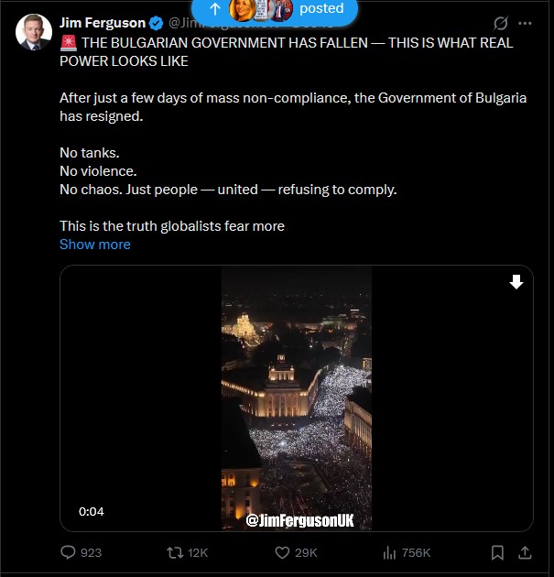Open Jim Ferguson's profile picture

pos(34,32)
